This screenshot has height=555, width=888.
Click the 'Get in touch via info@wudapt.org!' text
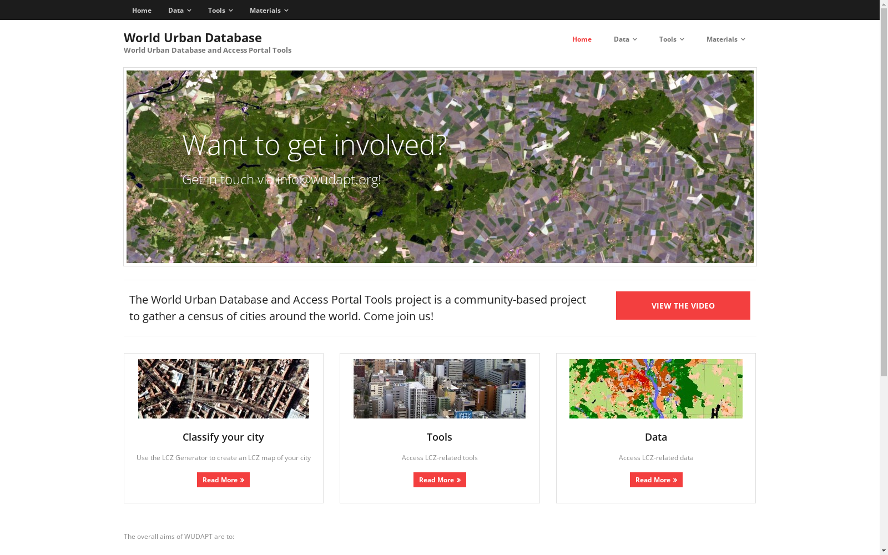(281, 179)
